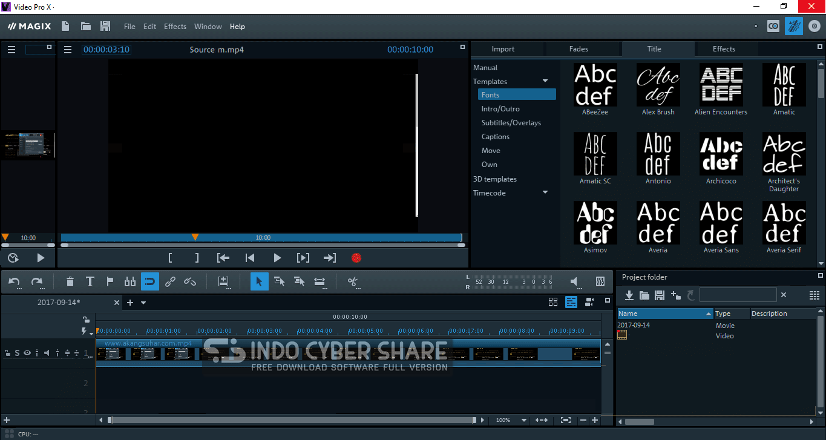Open the Edit menu

149,26
